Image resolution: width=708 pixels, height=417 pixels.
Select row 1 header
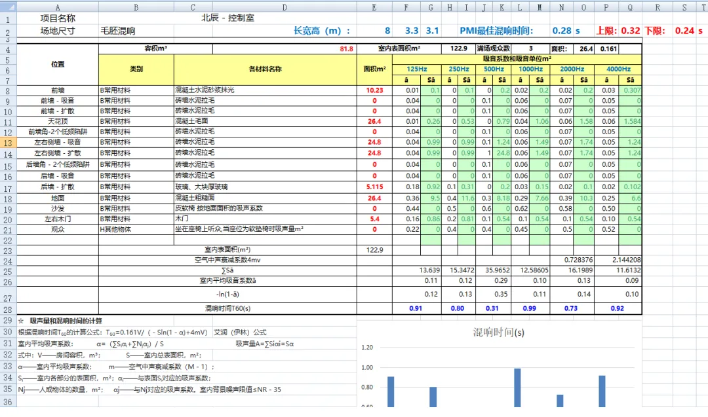coord(8,20)
